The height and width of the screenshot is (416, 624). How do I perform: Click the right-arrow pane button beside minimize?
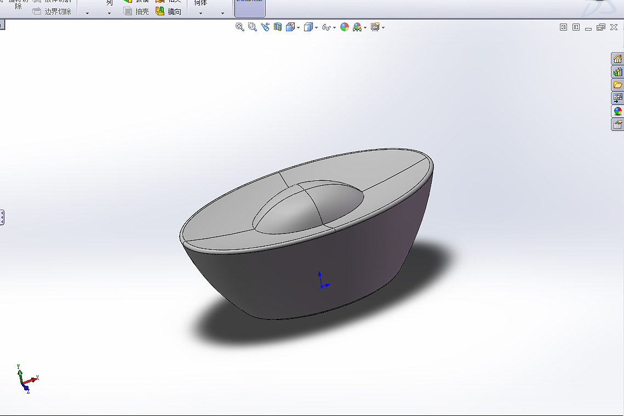tap(576, 27)
